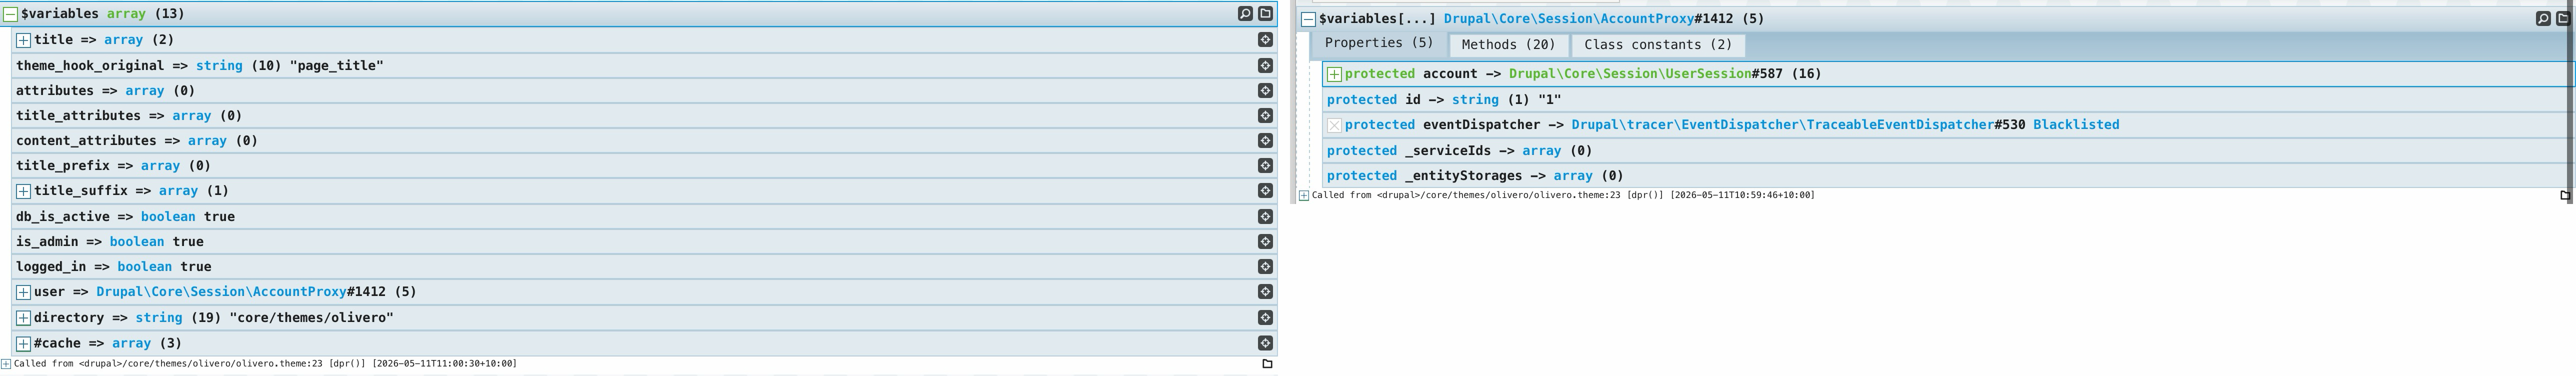Switch to the Methods (20) tab
2576x376 pixels.
click(x=1508, y=45)
